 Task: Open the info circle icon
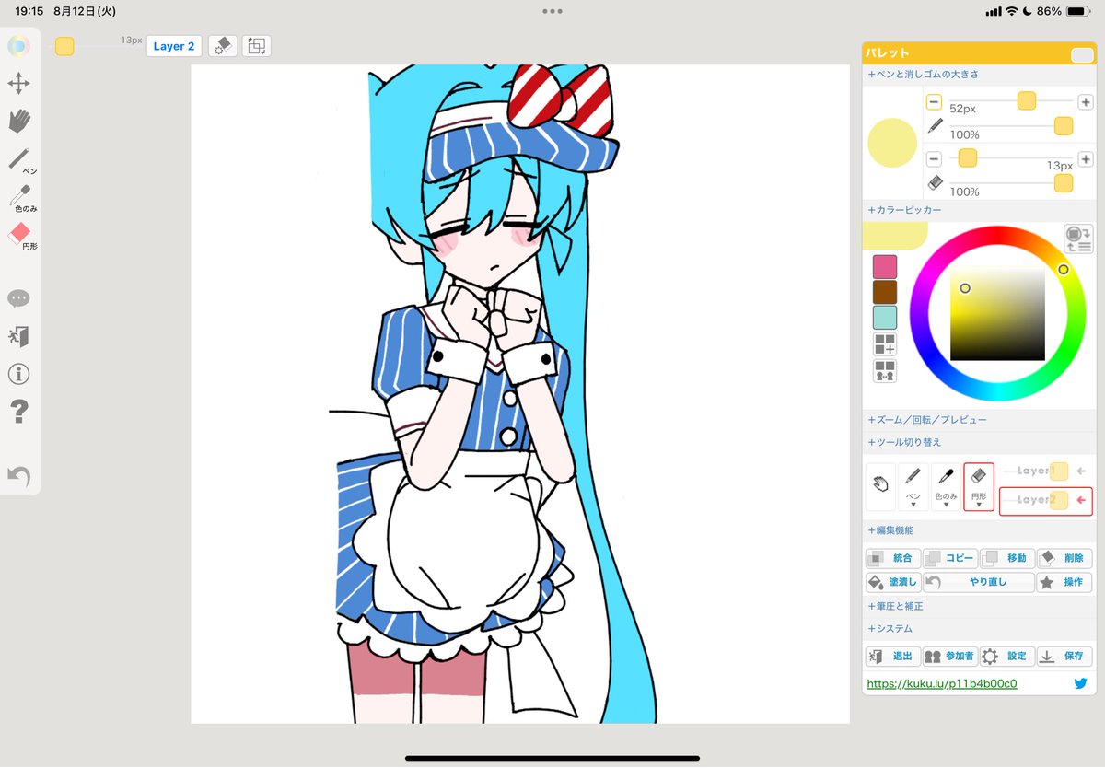tap(18, 374)
